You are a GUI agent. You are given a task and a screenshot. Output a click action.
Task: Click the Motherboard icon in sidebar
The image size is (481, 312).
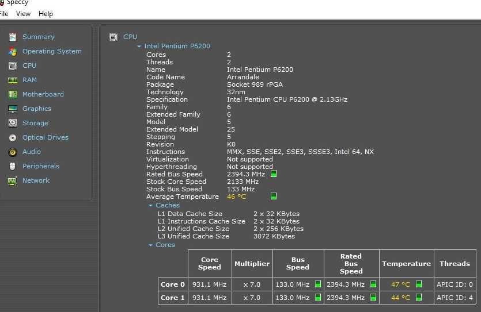click(13, 94)
